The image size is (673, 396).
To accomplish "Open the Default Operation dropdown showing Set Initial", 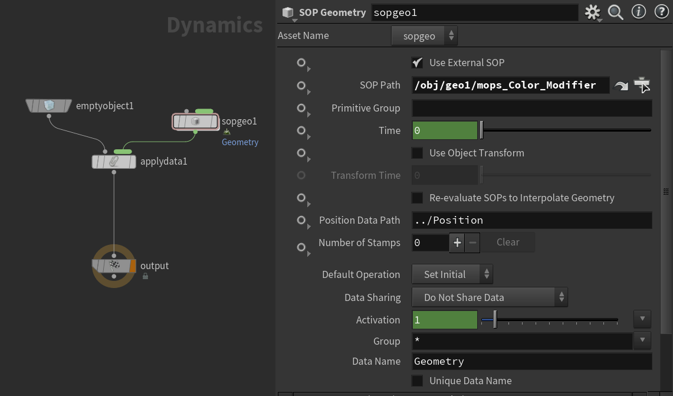I will point(452,274).
